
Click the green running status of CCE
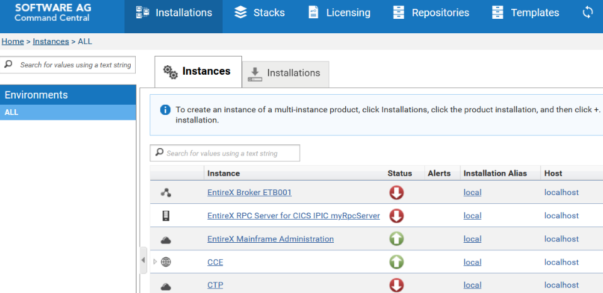pyautogui.click(x=396, y=262)
